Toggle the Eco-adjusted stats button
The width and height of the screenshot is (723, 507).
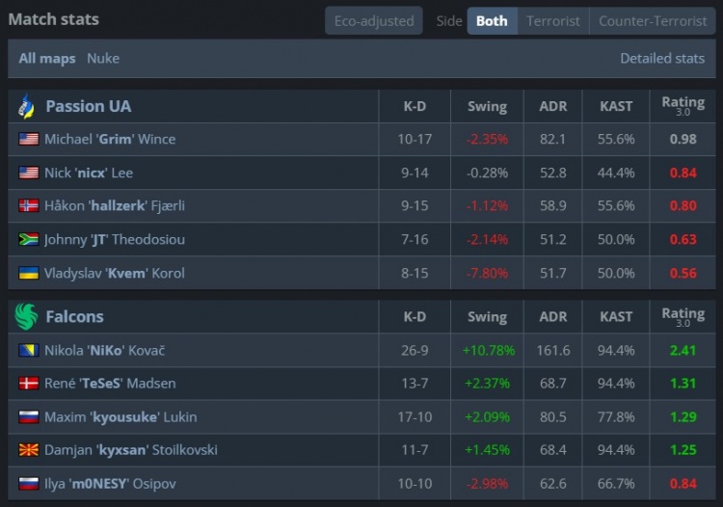click(x=373, y=20)
